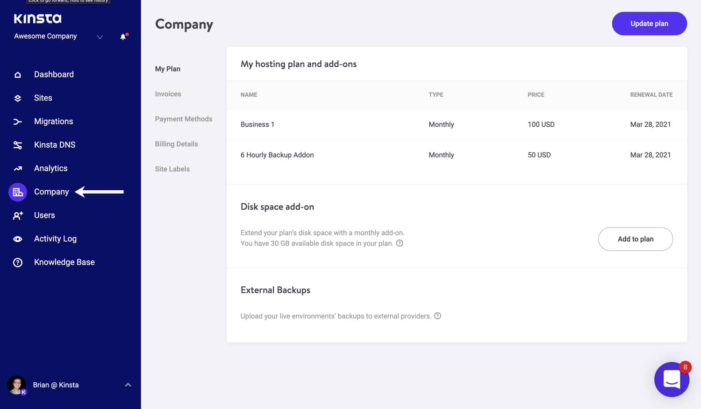
Task: Click Monthly type for Backup Addon
Action: click(441, 155)
